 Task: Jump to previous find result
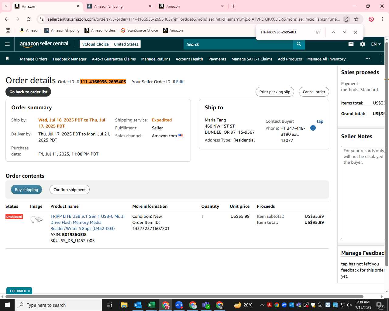[x=333, y=32]
